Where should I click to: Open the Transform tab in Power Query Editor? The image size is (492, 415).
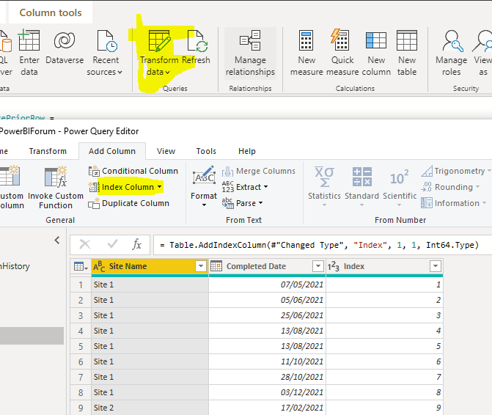[48, 151]
